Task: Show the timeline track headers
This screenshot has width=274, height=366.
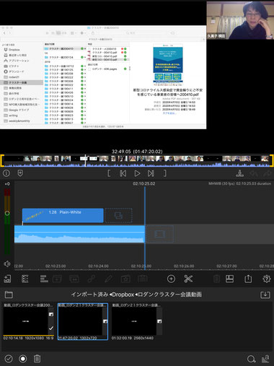Action: pyautogui.click(x=25, y=279)
